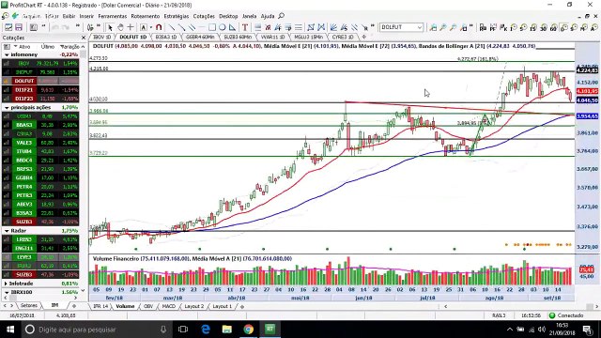Switch to the MACD indicator tab
Image resolution: width=601 pixels, height=338 pixels.
click(169, 306)
